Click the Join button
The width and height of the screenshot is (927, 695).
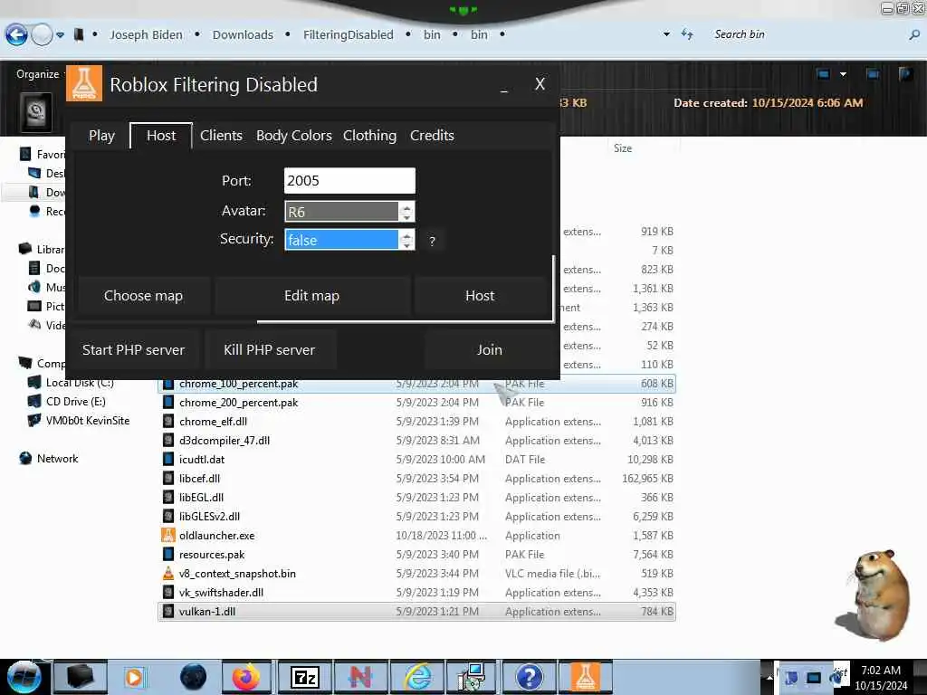coord(490,350)
